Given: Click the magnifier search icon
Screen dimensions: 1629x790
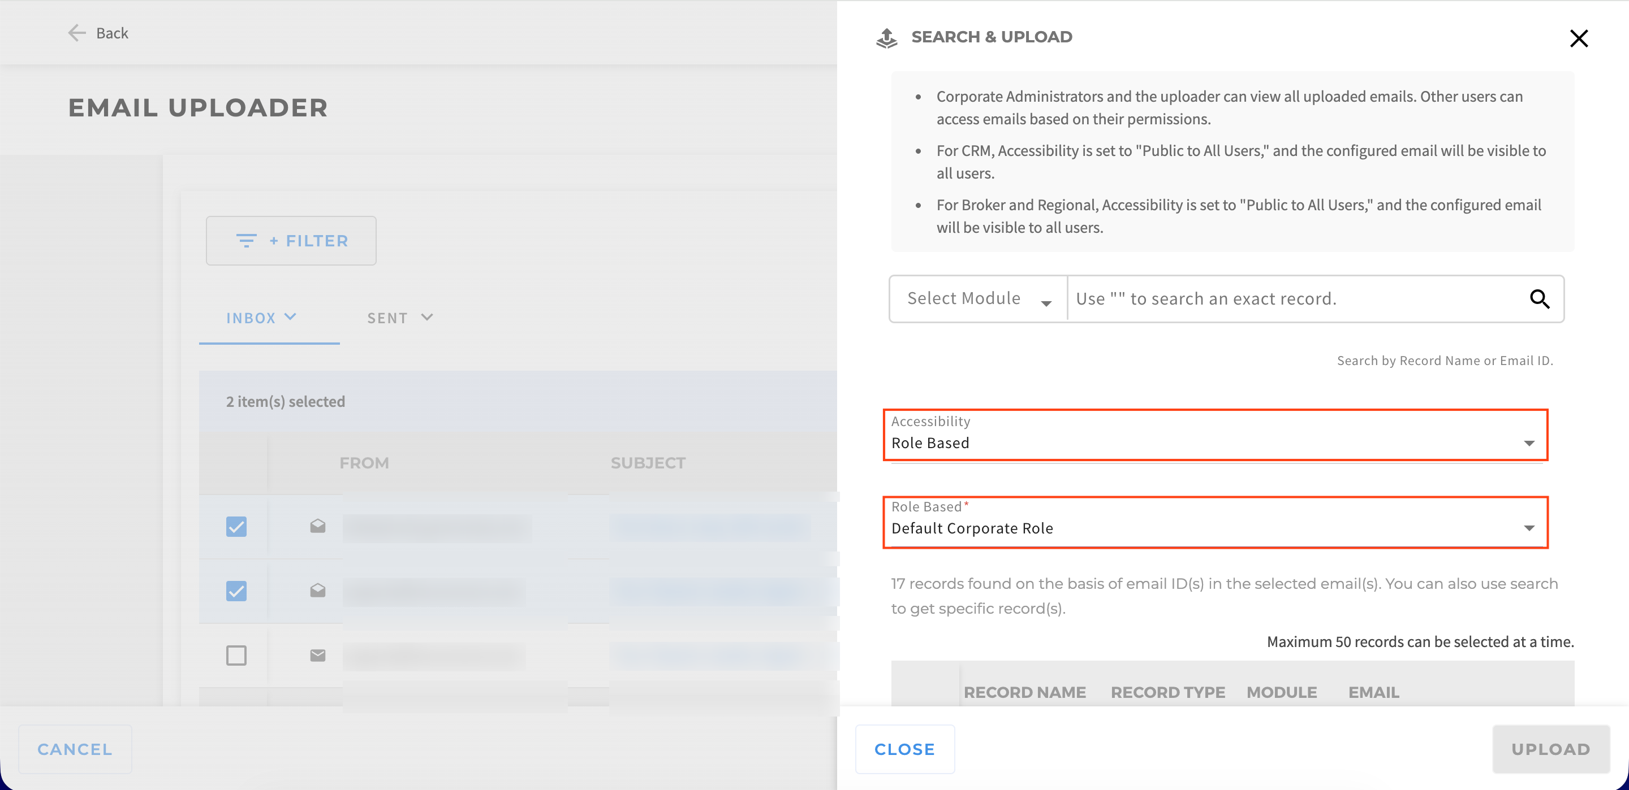Looking at the screenshot, I should coord(1539,299).
